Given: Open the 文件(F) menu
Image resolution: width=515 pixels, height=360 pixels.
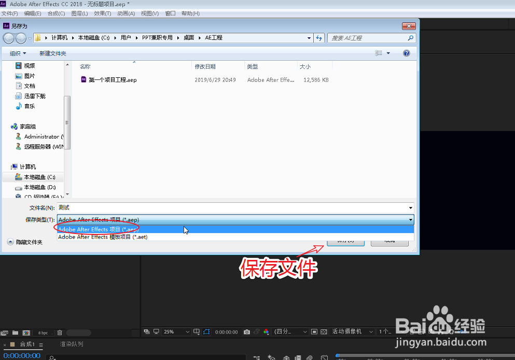Looking at the screenshot, I should (x=9, y=13).
